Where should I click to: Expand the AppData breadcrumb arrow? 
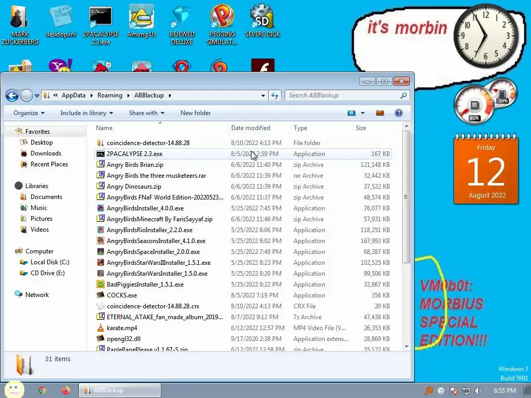tap(92, 95)
